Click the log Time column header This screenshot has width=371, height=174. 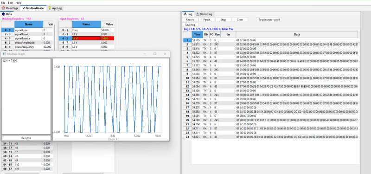pyautogui.click(x=198, y=34)
